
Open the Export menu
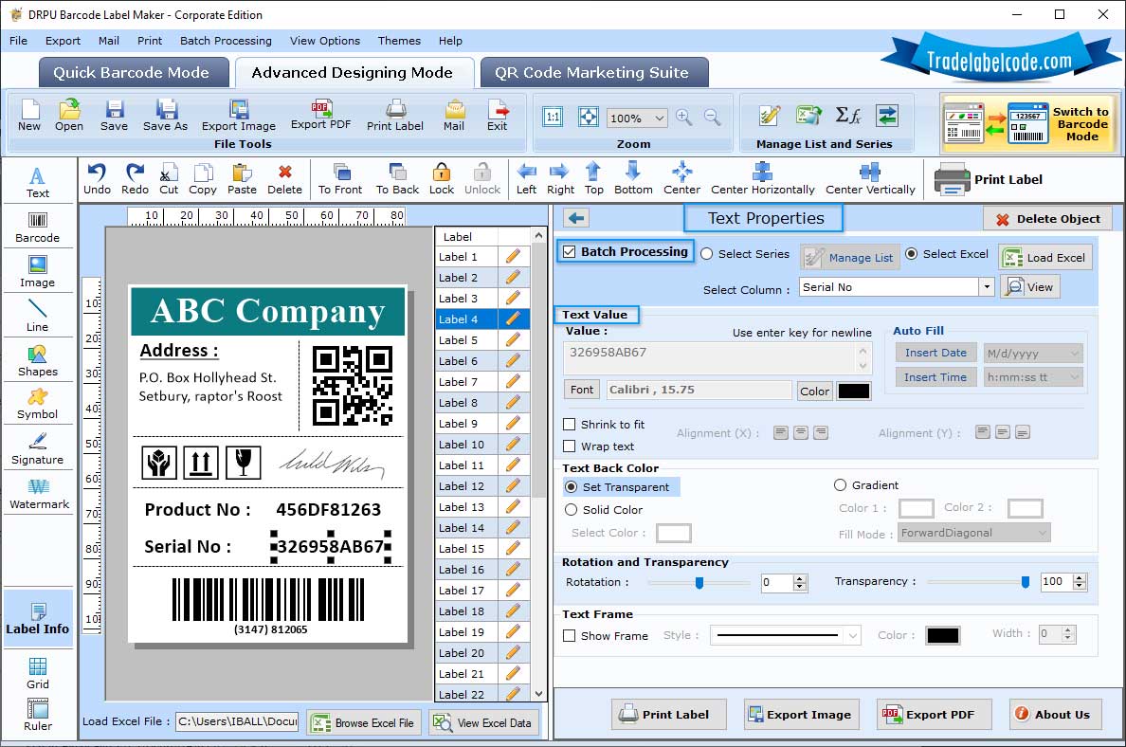63,41
